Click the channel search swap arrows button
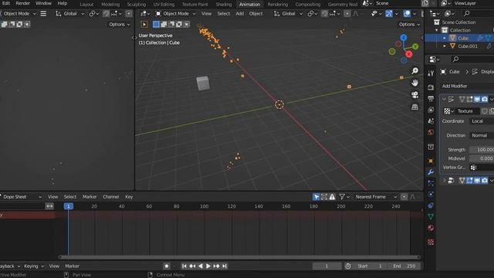Screen dimensions: 494x278 click(49, 206)
